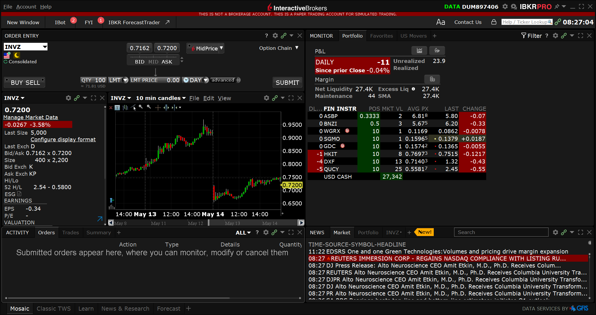Open News panel settings gear
This screenshot has width=596, height=315.
[x=556, y=232]
